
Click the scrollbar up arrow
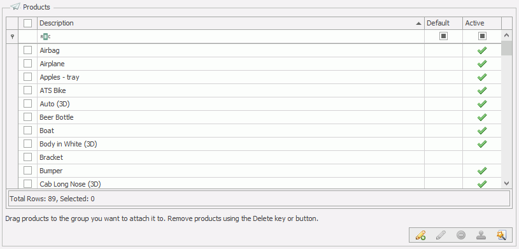(506, 35)
